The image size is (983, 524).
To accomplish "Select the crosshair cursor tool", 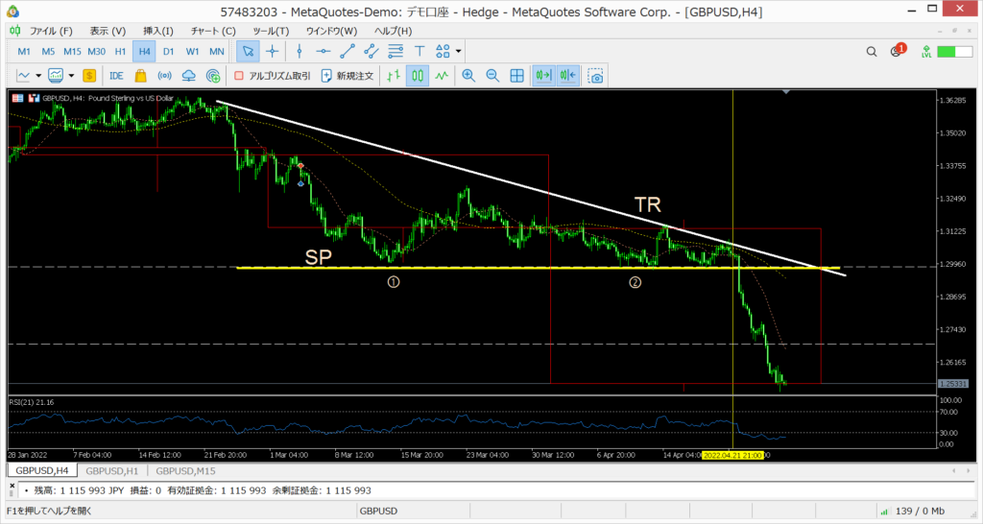I will [x=273, y=51].
